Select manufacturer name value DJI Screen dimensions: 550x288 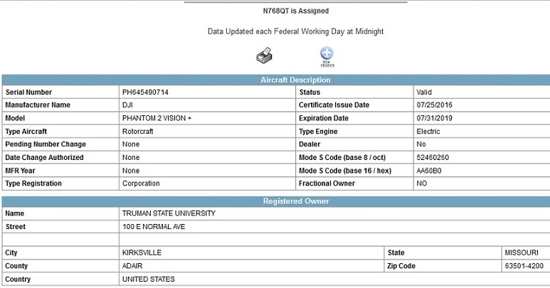click(127, 105)
